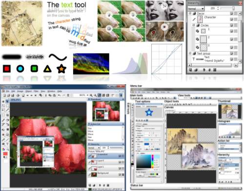Screen dimensions: 244x191
Task: Click the Text layer T icon in Hierarchy
Action: [194, 59]
